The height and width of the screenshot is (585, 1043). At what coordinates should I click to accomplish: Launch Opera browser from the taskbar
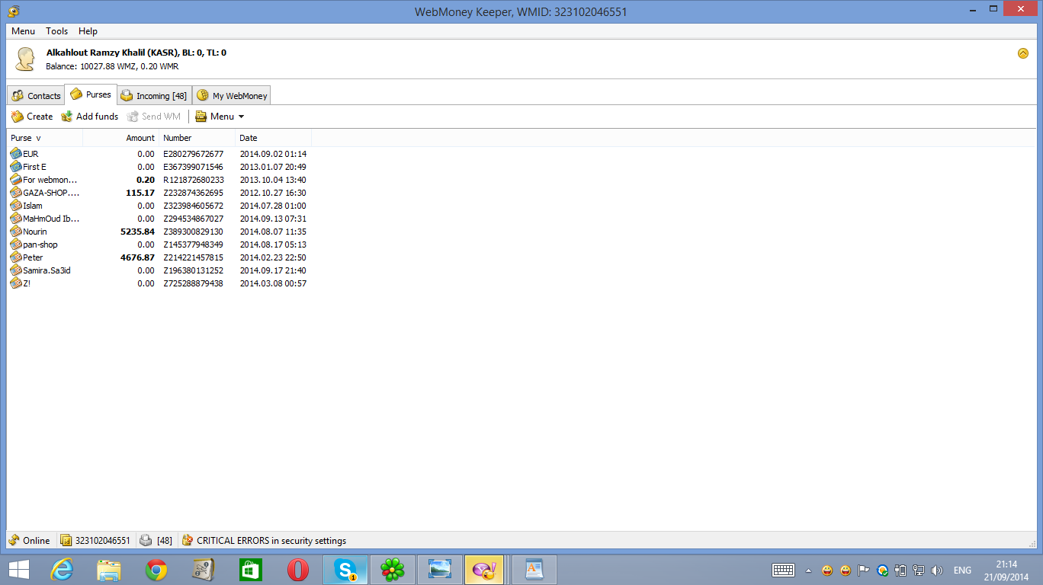[x=298, y=570]
